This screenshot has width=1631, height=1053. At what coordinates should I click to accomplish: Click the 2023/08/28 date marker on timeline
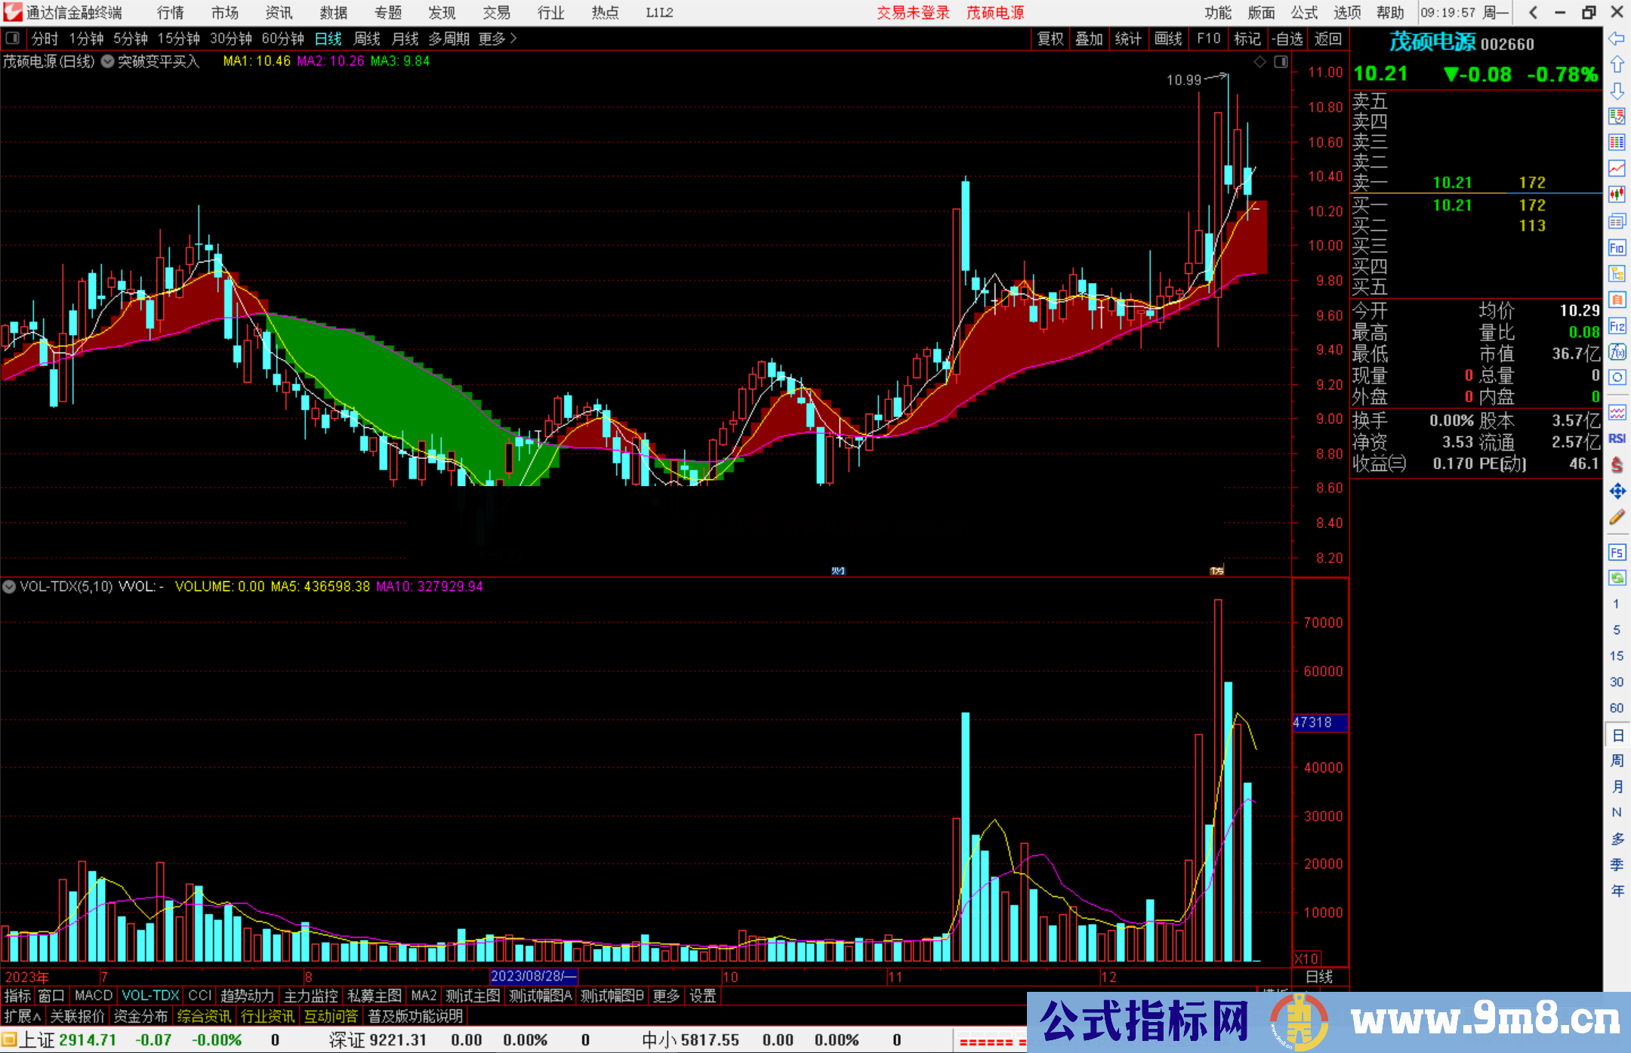tap(533, 976)
